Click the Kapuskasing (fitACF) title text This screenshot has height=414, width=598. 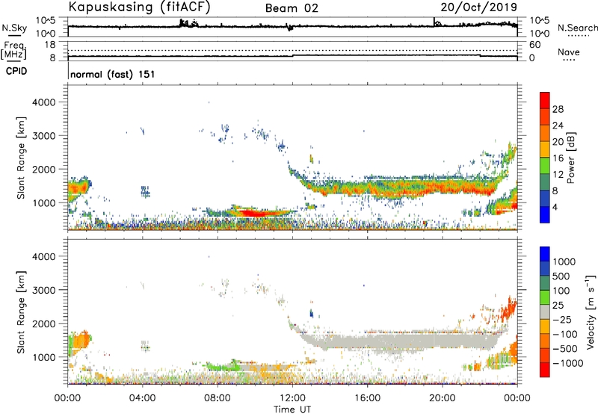pyautogui.click(x=140, y=7)
